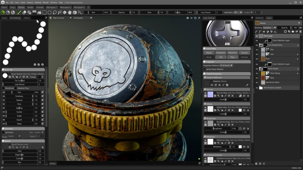
Task: Hide the Paint Layer using eye icon
Action: pyautogui.click(x=257, y=36)
